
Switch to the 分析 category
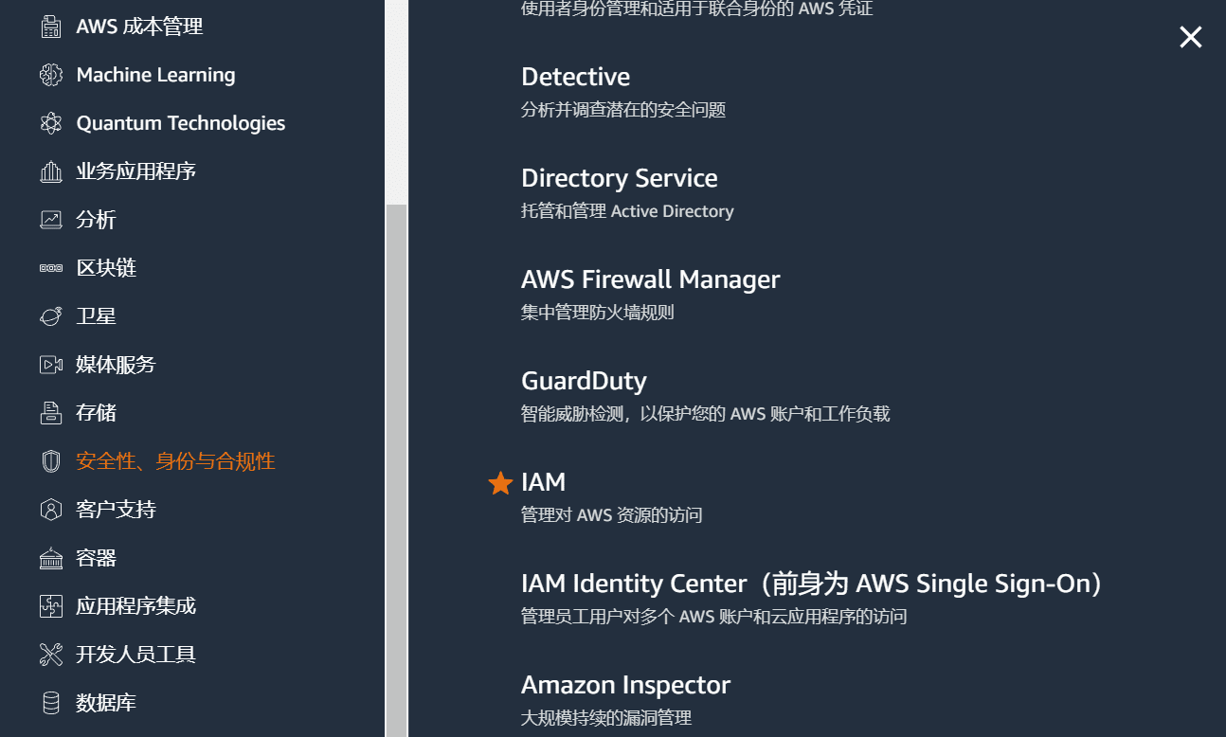tap(95, 219)
